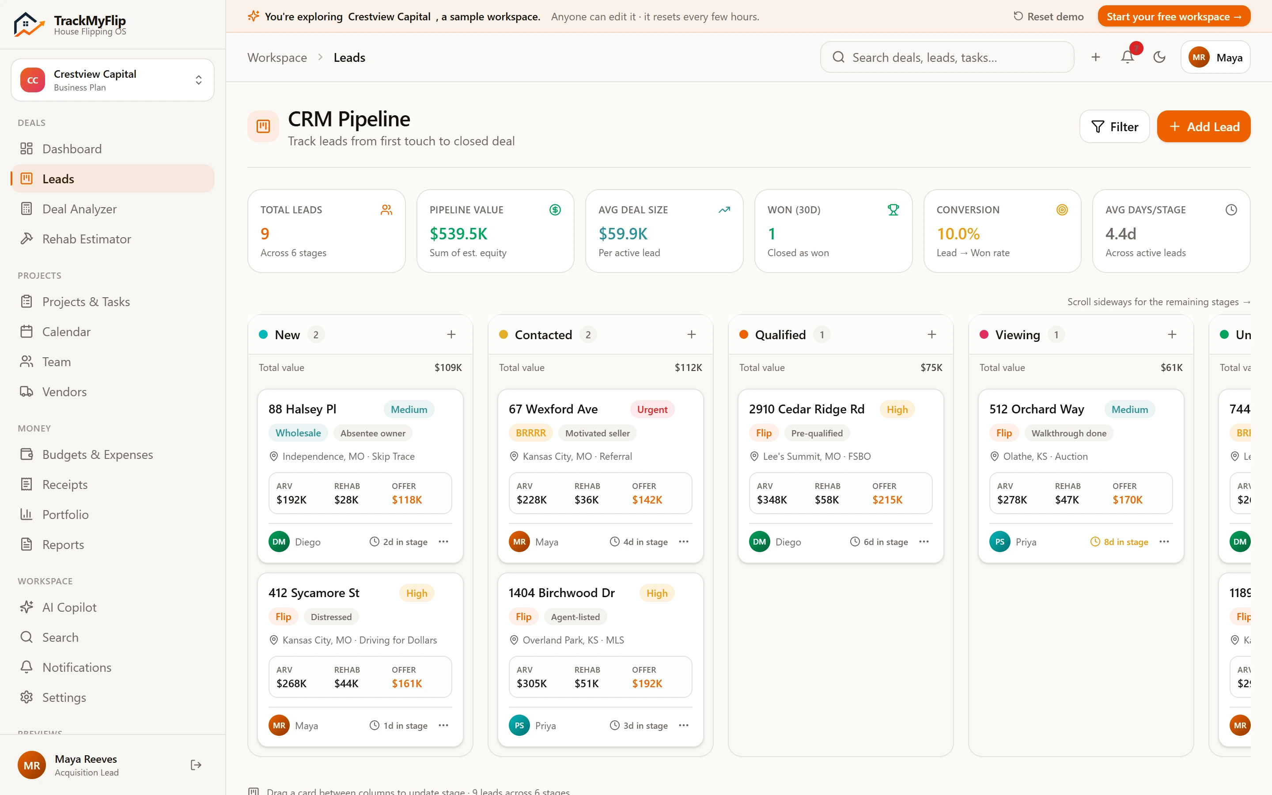
Task: Add a lead to the New column
Action: coord(451,334)
